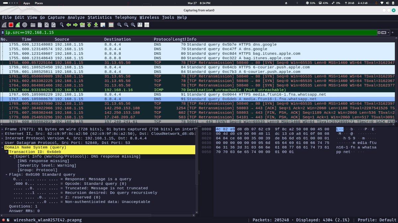Zoom out main window text
Image resolution: width=398 pixels, height=223 pixels.
pos(126,25)
